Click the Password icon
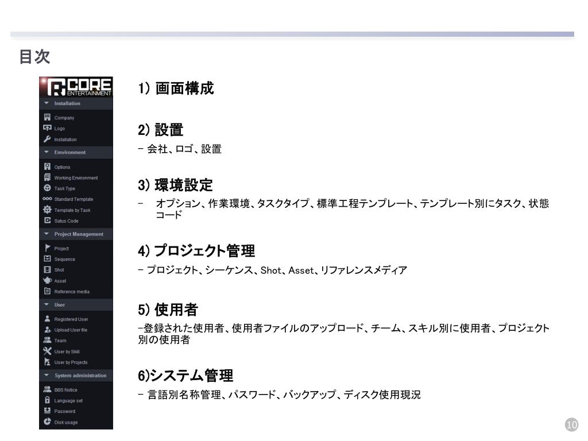 (47, 411)
